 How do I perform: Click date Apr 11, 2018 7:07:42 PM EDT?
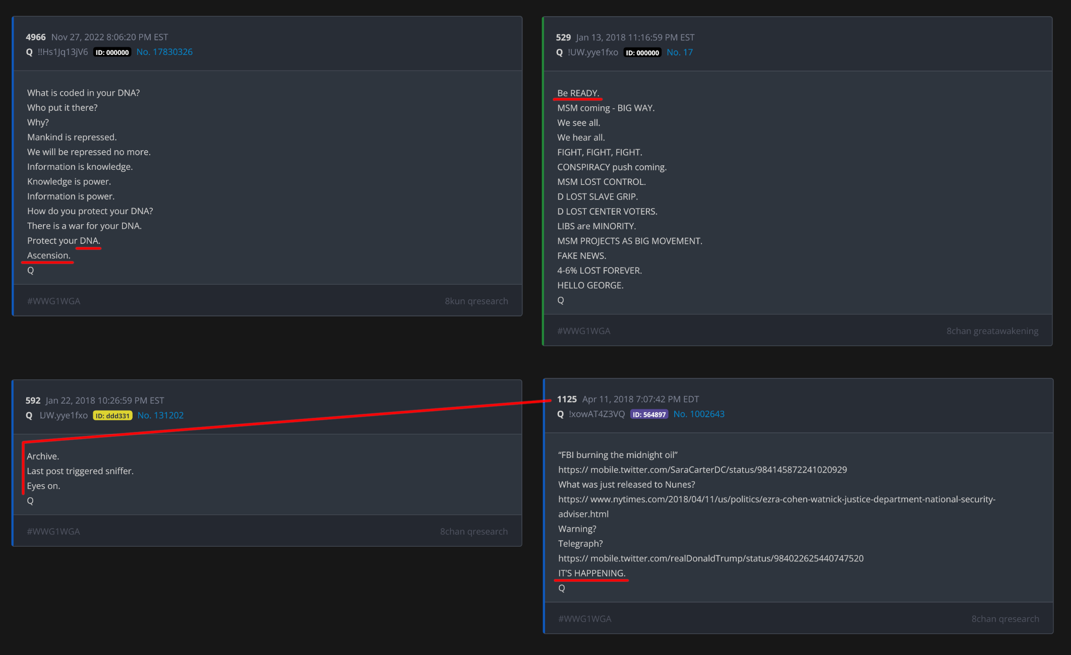pyautogui.click(x=641, y=399)
